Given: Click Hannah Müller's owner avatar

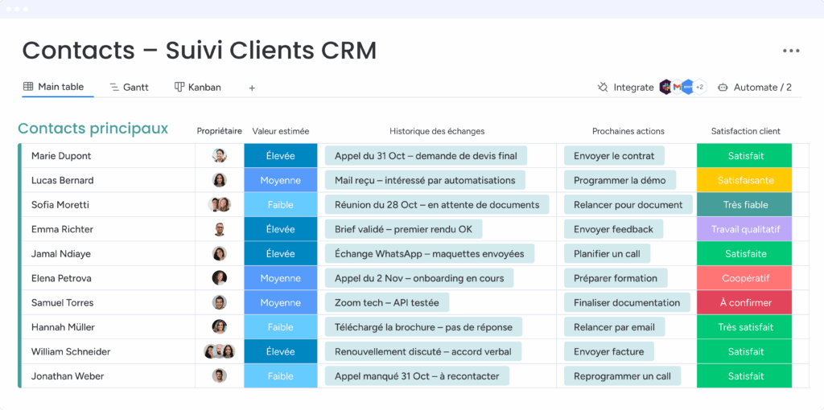Looking at the screenshot, I should coord(219,327).
